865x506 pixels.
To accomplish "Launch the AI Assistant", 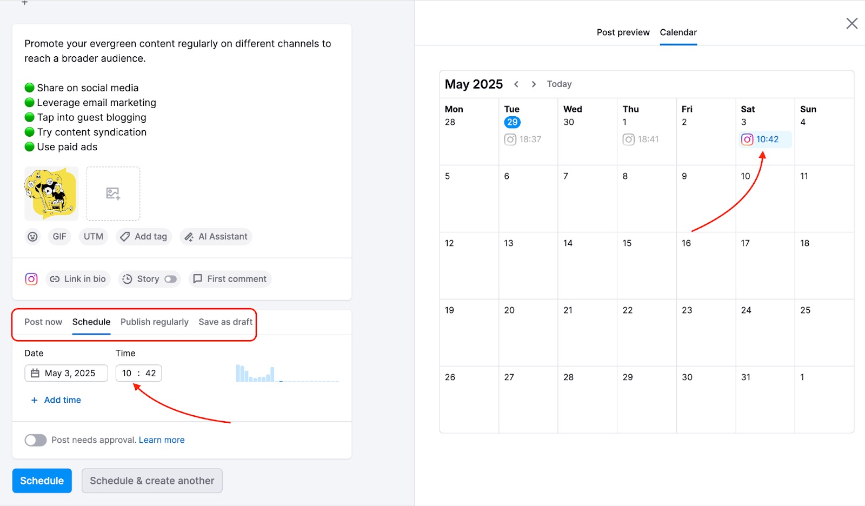I will point(215,236).
